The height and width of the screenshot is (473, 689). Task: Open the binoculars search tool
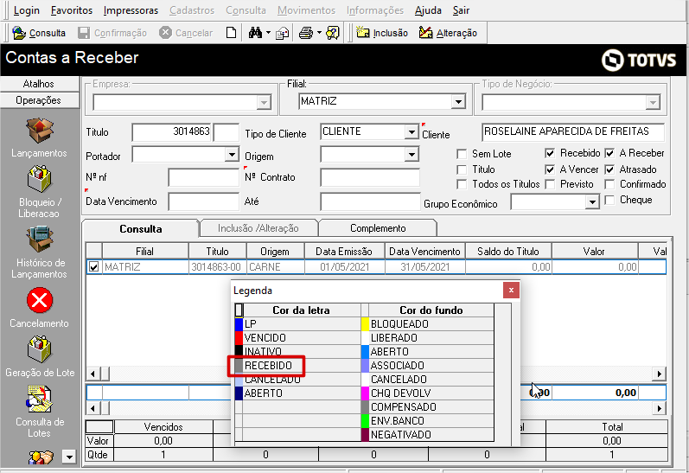coord(255,33)
